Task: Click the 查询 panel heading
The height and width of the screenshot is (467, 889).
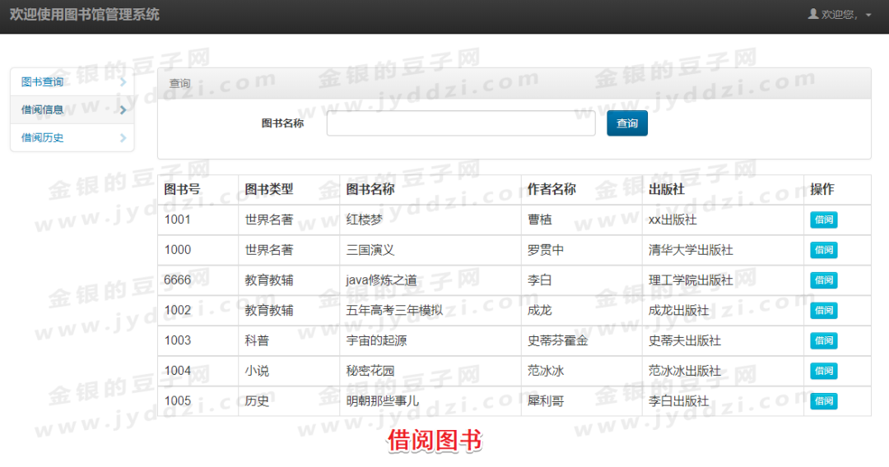Action: [179, 83]
